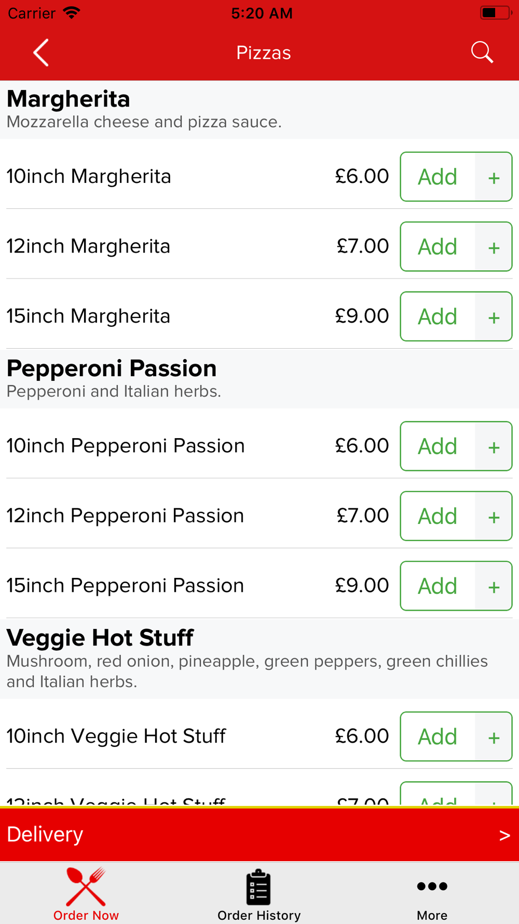
Task: Add the 12inch Pepperoni Passion pizza
Action: [x=438, y=516]
